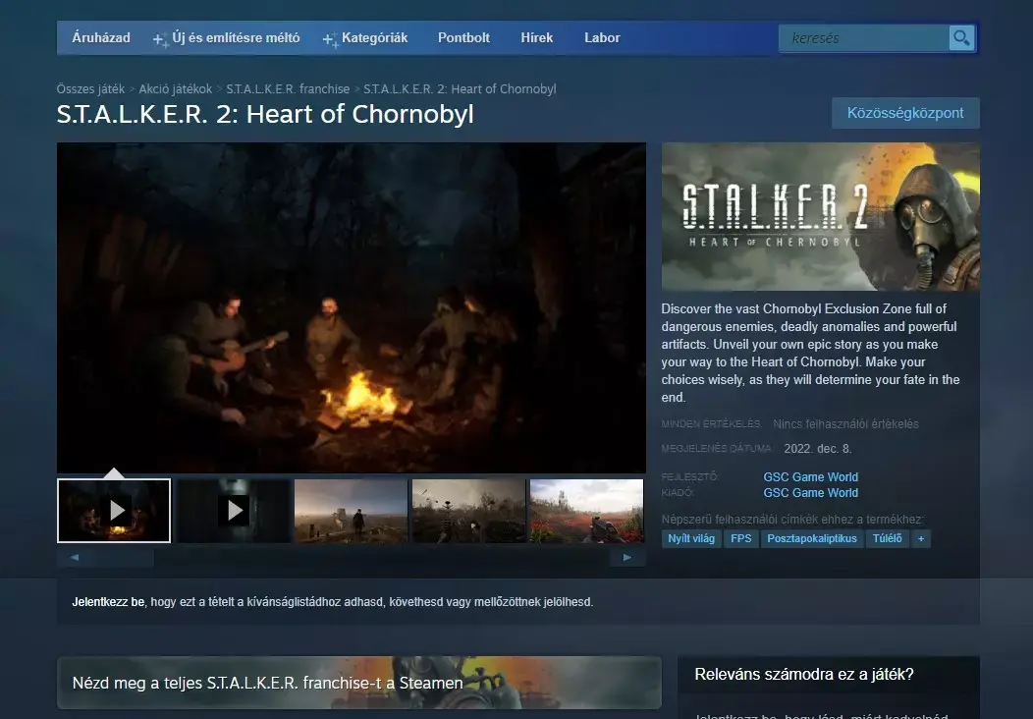This screenshot has height=719, width=1033.
Task: Open the Új és említésre méltó menu
Action: [227, 38]
